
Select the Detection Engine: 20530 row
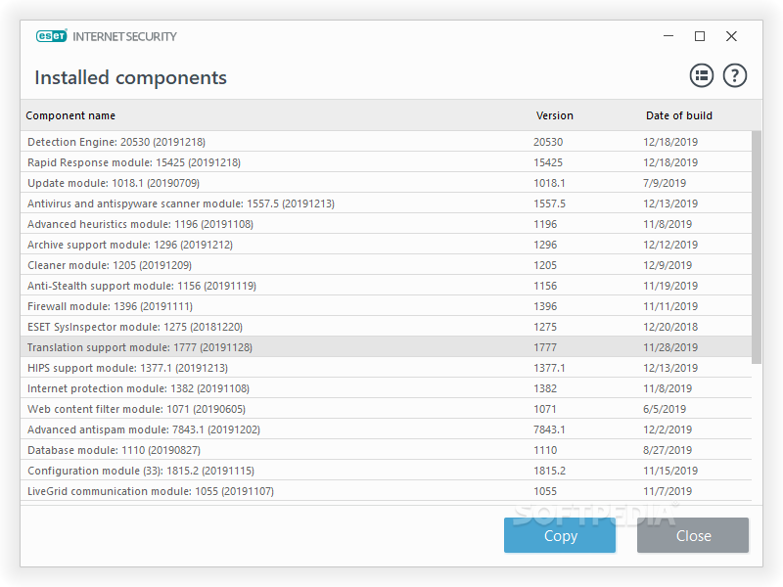[x=386, y=142]
